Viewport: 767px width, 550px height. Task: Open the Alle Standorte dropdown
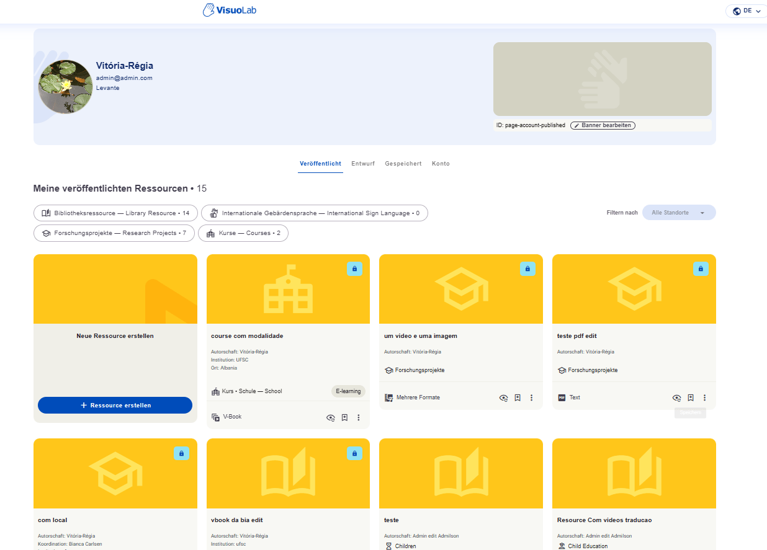679,213
